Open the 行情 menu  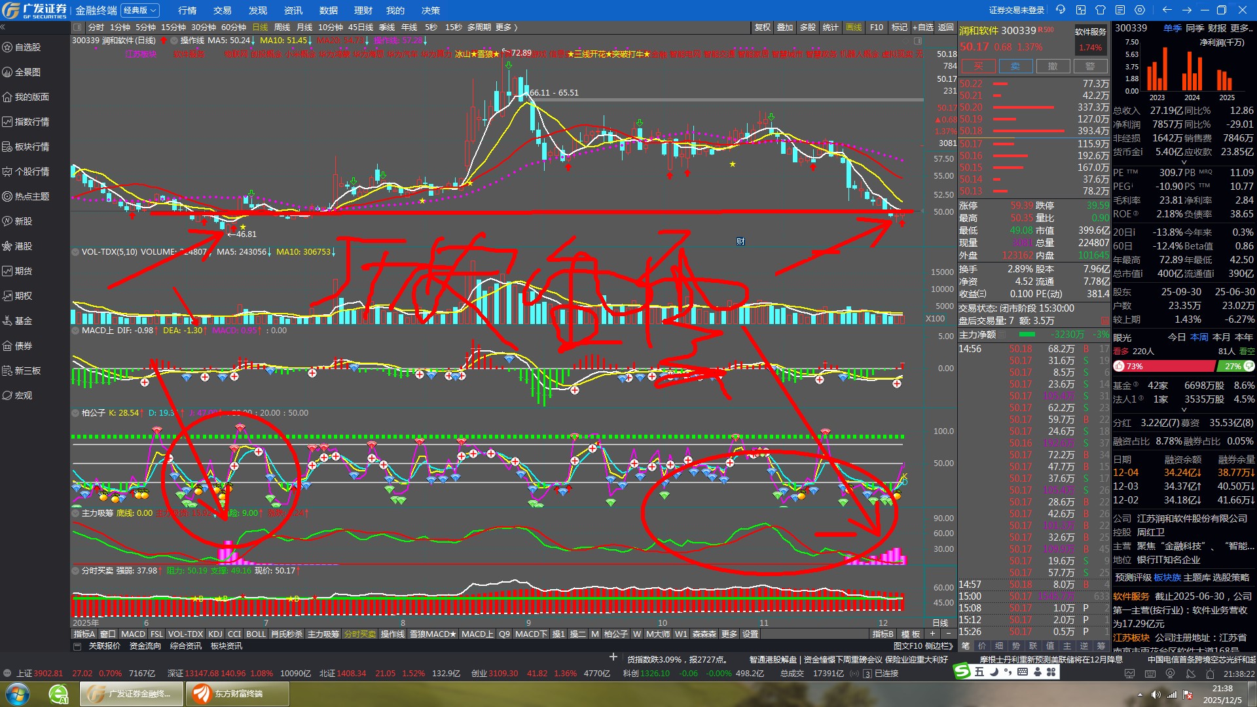(x=187, y=10)
